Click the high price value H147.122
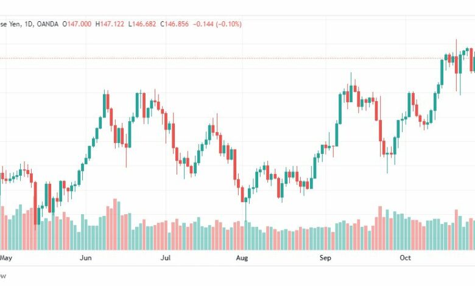 point(110,24)
